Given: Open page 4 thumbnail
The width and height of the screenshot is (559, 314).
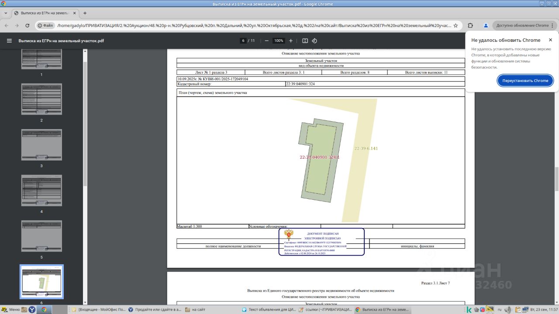Looking at the screenshot, I should (x=41, y=191).
